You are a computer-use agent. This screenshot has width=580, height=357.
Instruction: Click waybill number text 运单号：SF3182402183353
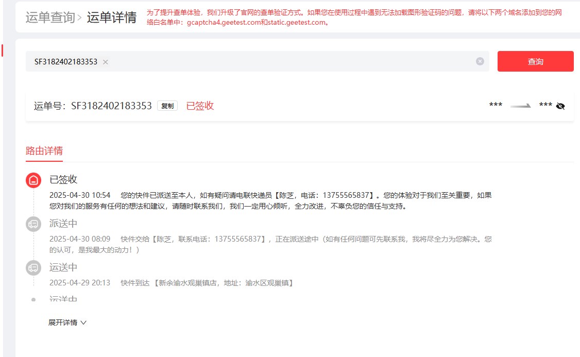(93, 106)
